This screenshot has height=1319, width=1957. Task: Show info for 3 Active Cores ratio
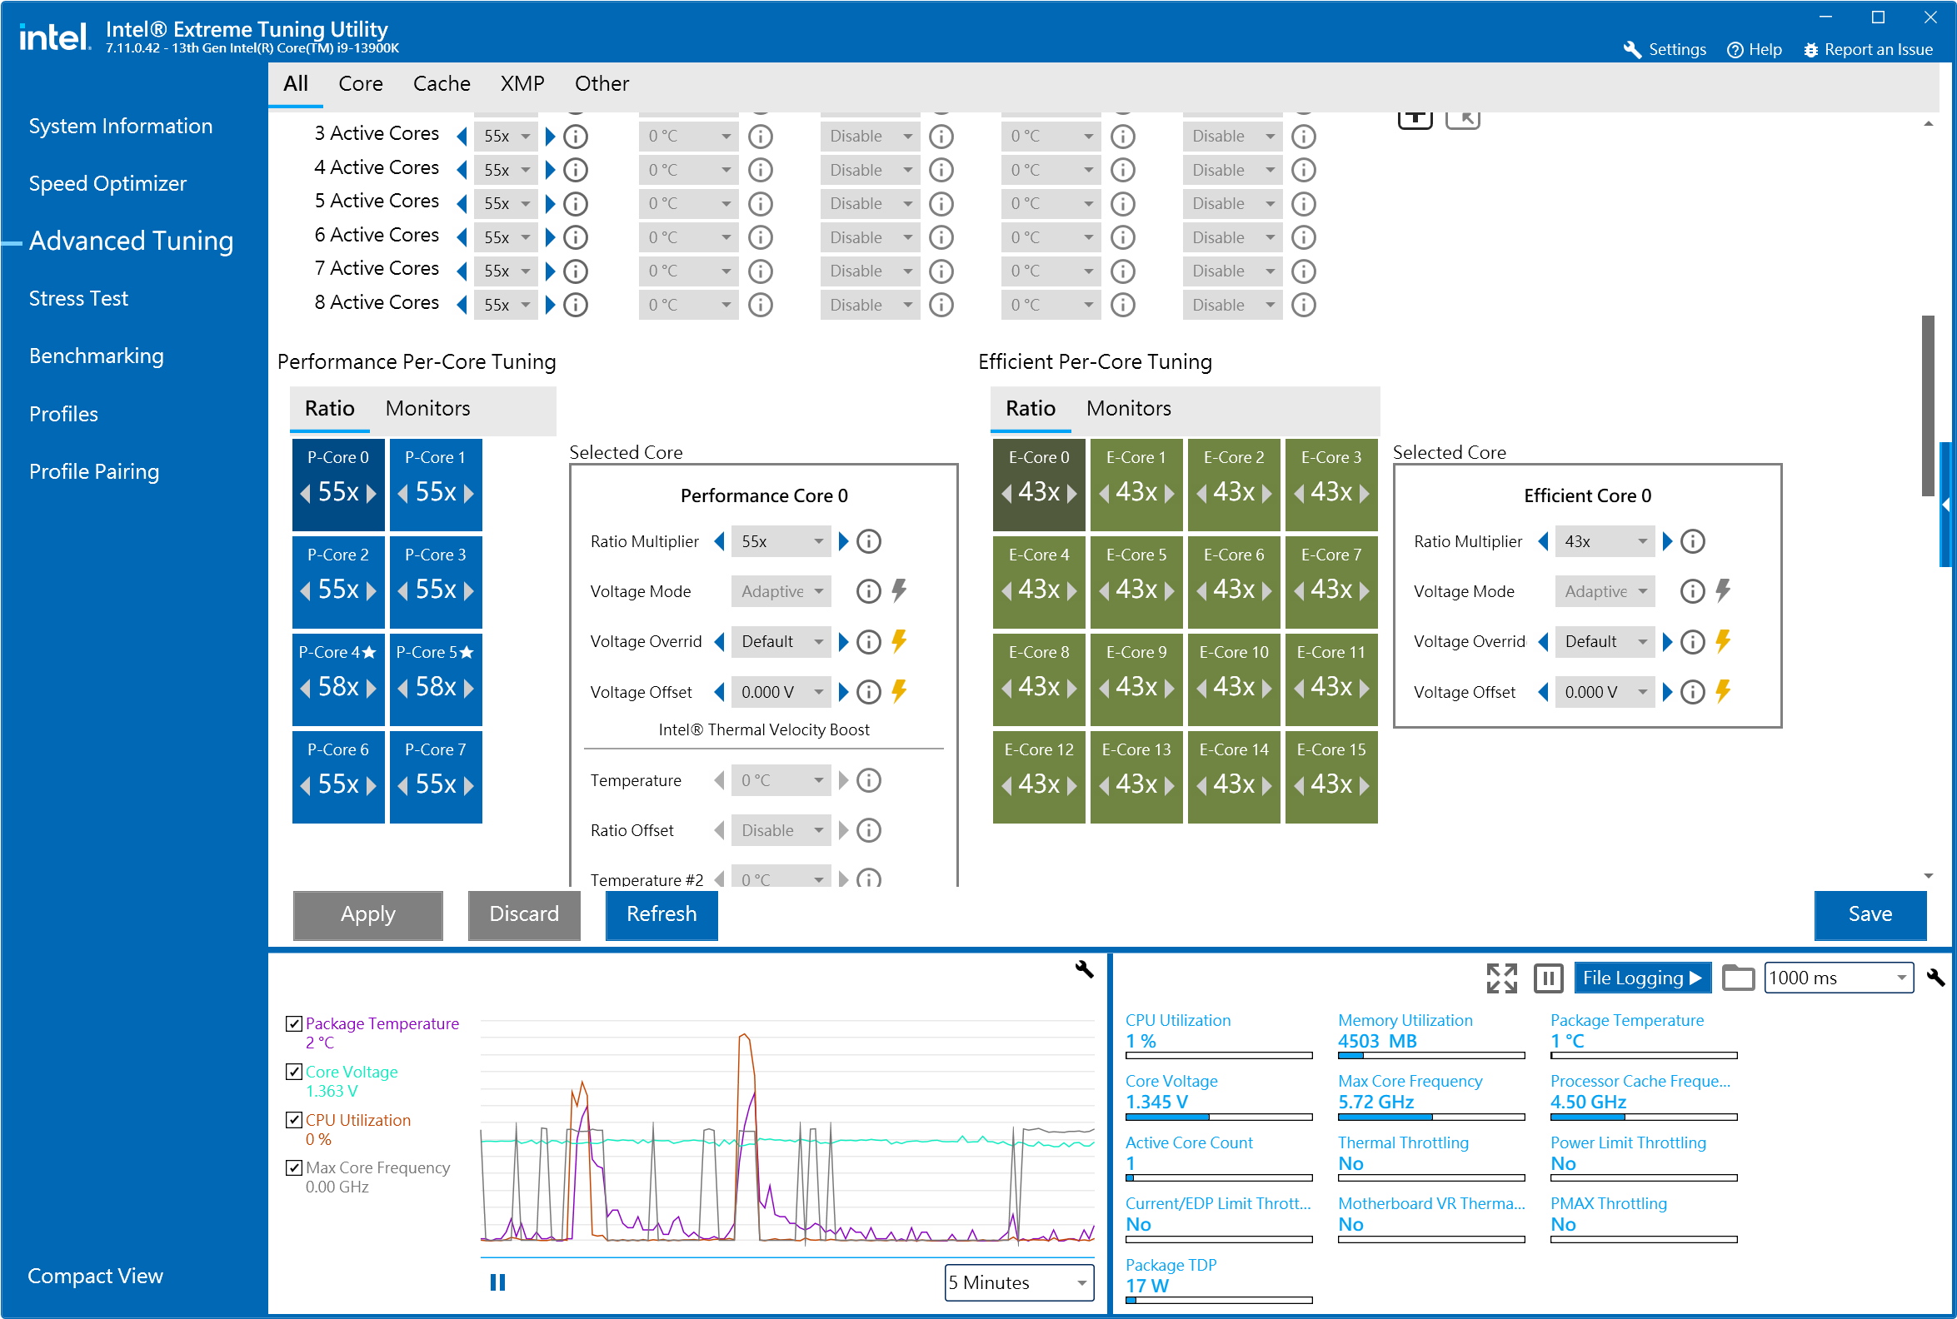(576, 136)
